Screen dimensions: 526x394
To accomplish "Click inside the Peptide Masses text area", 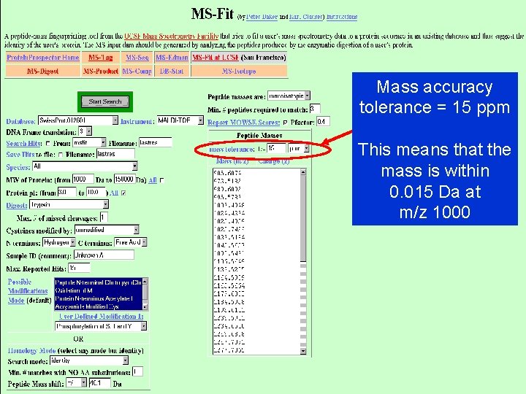I will [256, 261].
